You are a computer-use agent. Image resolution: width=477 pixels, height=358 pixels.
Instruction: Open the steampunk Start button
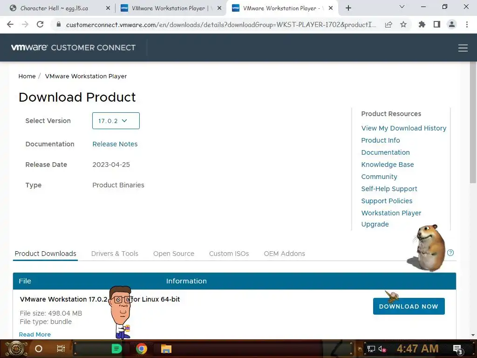[16, 349]
